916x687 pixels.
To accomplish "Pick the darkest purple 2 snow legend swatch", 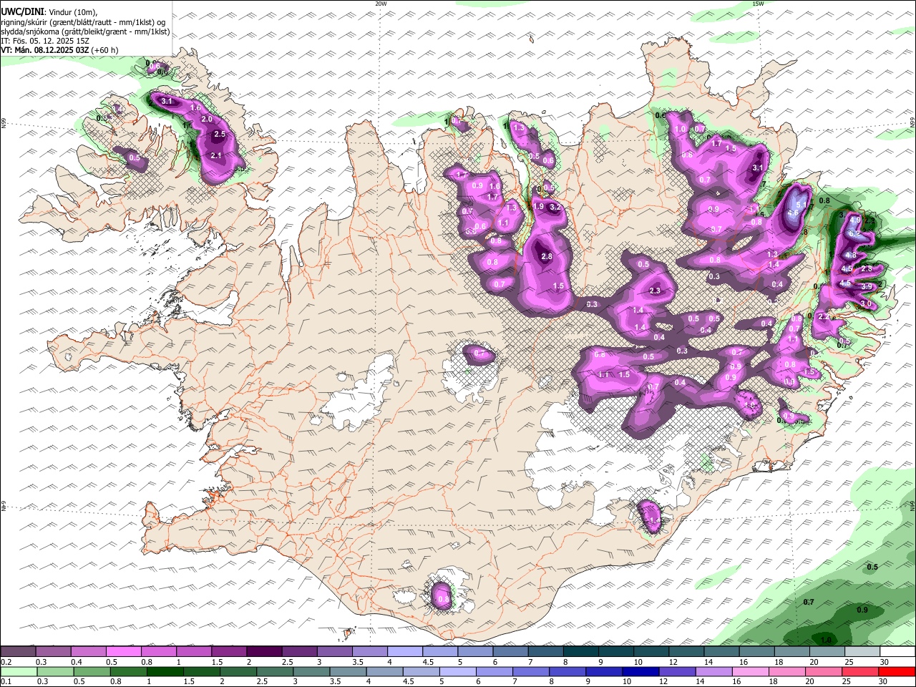I will (x=264, y=652).
